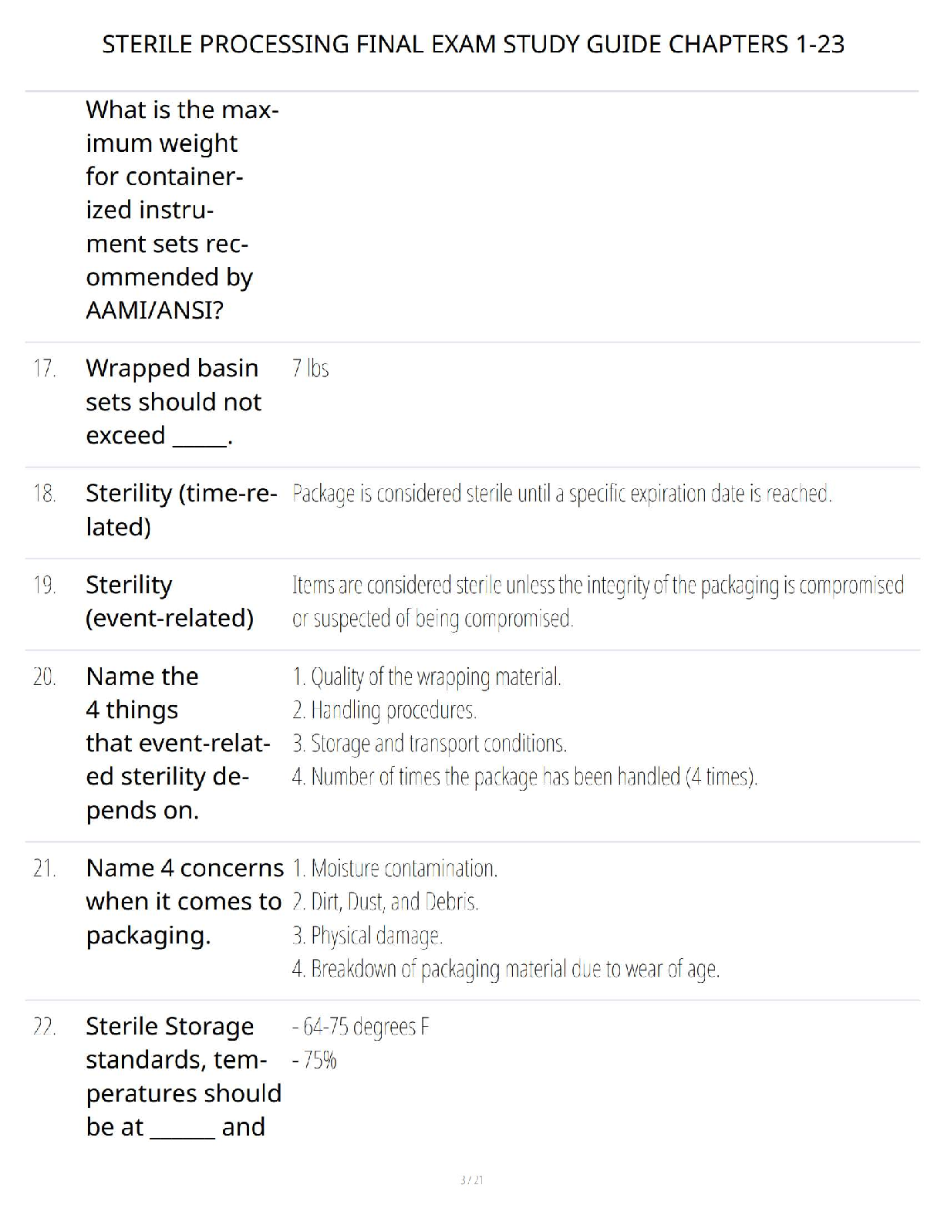This screenshot has width=944, height=1222.
Task: Click the "Sterile Storage standards" question
Action: (x=184, y=1076)
